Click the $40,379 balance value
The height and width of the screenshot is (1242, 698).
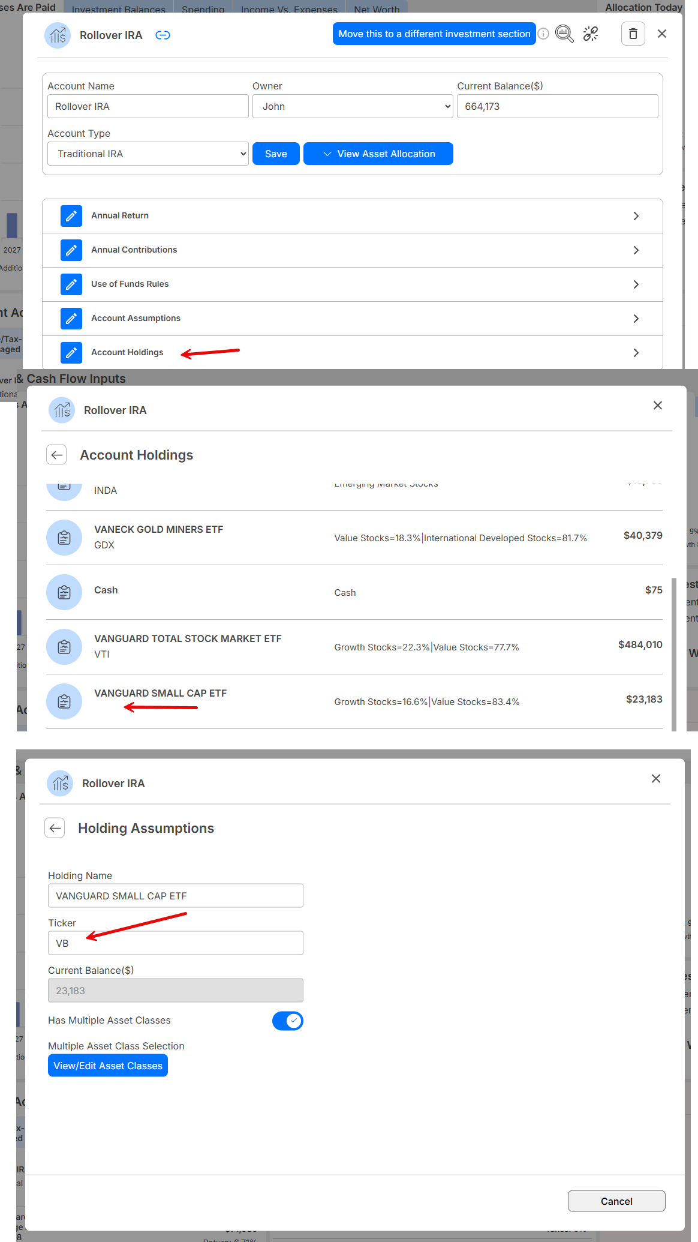643,535
